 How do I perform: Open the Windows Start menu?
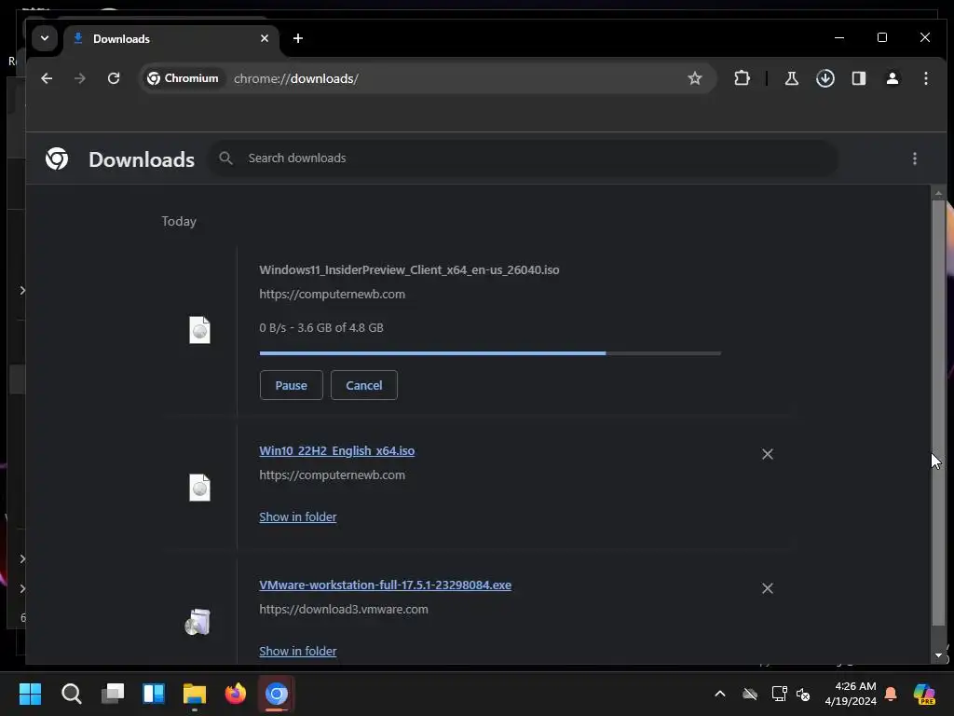click(x=30, y=694)
